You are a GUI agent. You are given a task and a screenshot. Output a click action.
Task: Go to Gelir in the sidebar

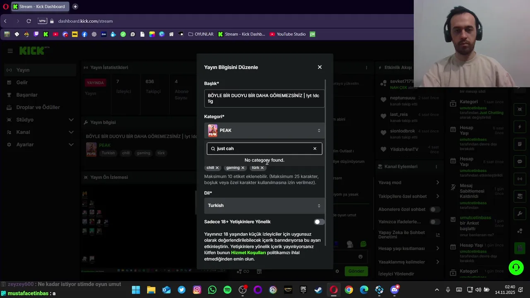40,82
